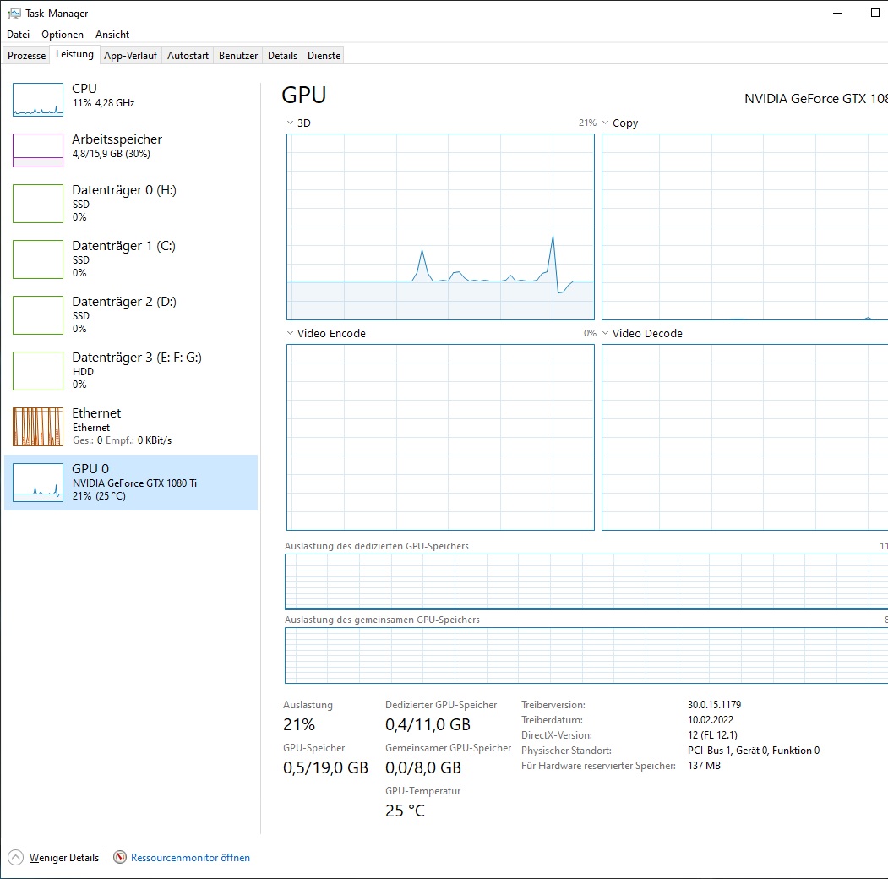Switch to the Leistung tab
Screen dimensions: 888x879
[x=74, y=54]
